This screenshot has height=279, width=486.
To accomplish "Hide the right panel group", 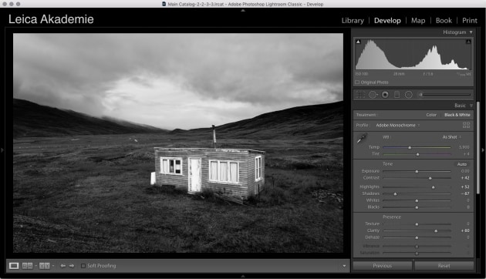I will tap(483, 150).
